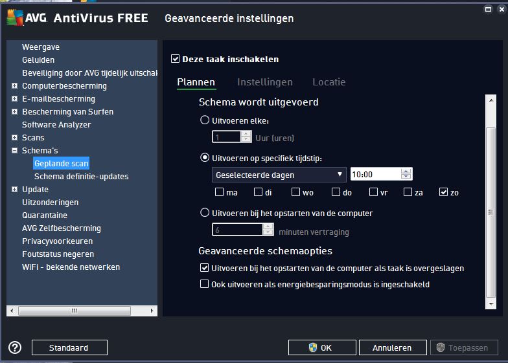Expand the Bescherming van Surfen node
This screenshot has height=363, width=508.
pos(14,111)
